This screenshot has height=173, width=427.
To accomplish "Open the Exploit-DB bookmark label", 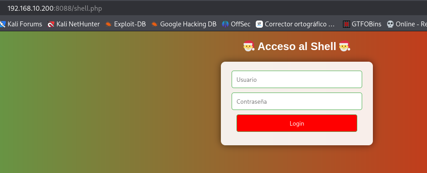I will coord(130,24).
